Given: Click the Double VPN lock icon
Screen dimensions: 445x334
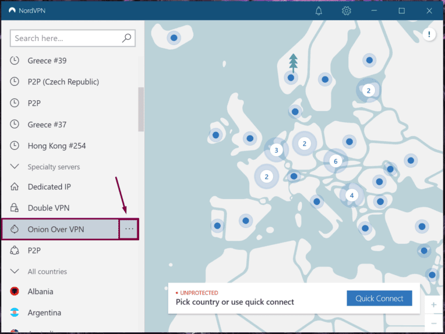Looking at the screenshot, I should coord(14,208).
